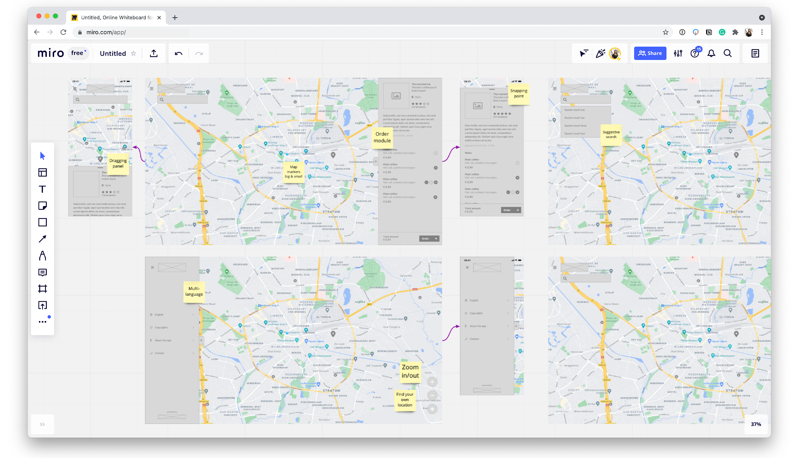Select the Frame tool
798x458 pixels.
(x=43, y=288)
